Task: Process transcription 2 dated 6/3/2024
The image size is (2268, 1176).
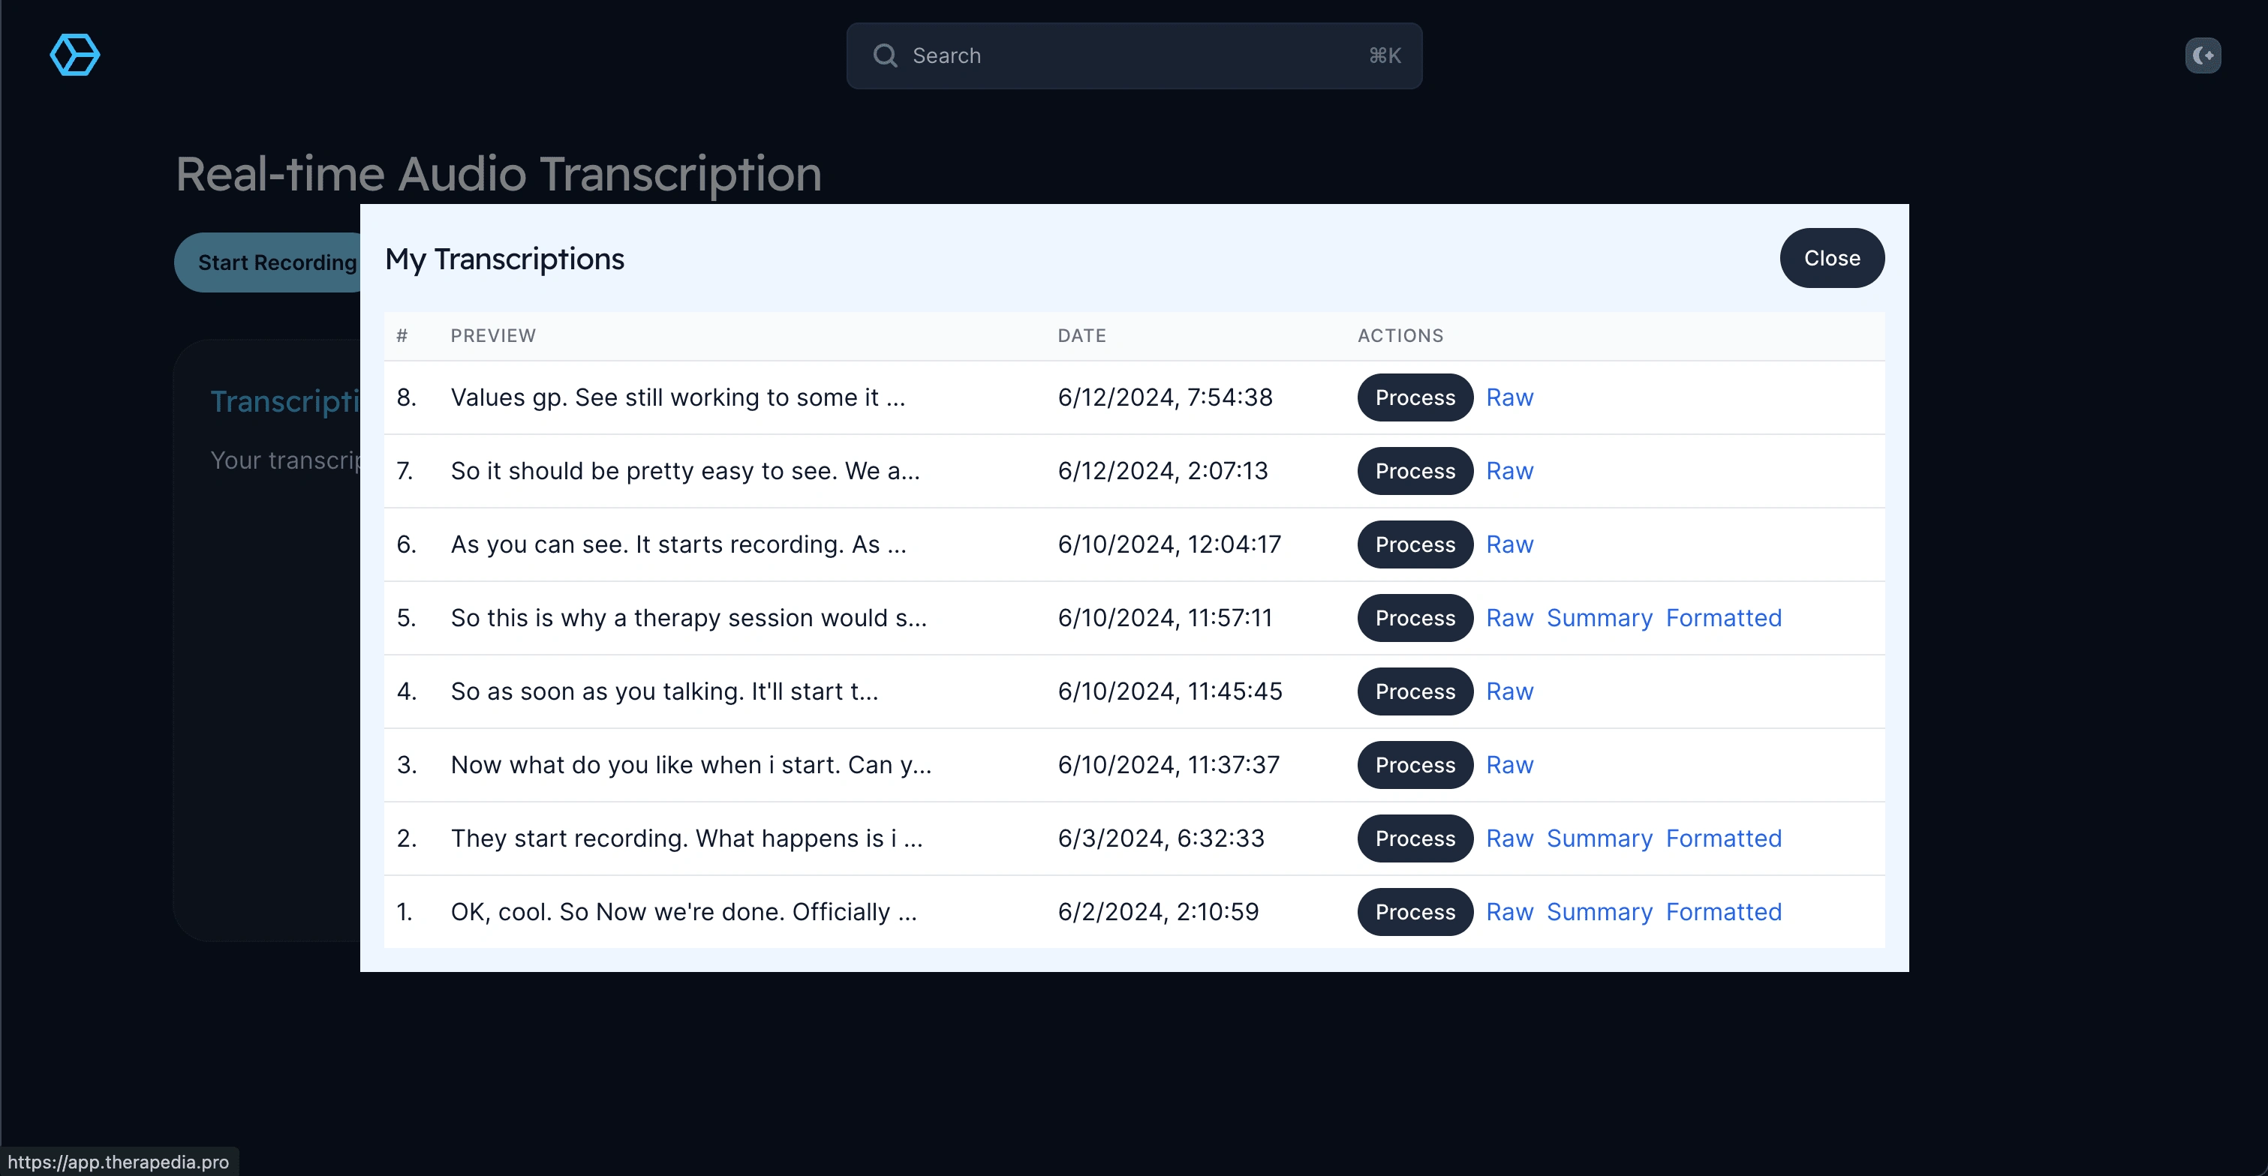Action: point(1415,838)
